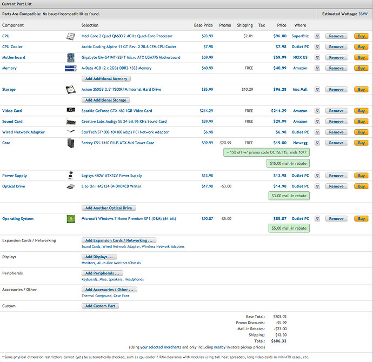This screenshot has width=373, height=362.
Task: Remove the Sparkle GeForce video card
Action: coord(336,111)
